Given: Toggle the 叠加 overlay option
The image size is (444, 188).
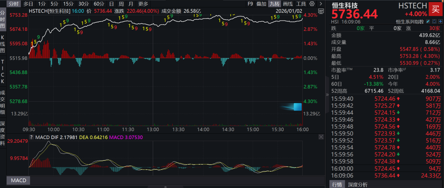Looking at the screenshot, I should 261,4.
